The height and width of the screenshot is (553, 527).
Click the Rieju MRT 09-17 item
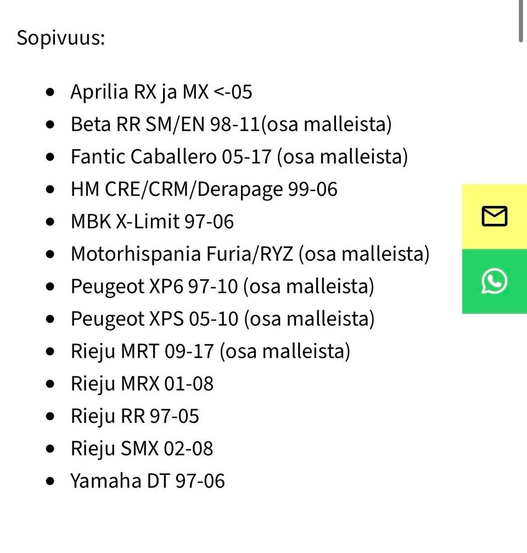pyautogui.click(x=210, y=351)
